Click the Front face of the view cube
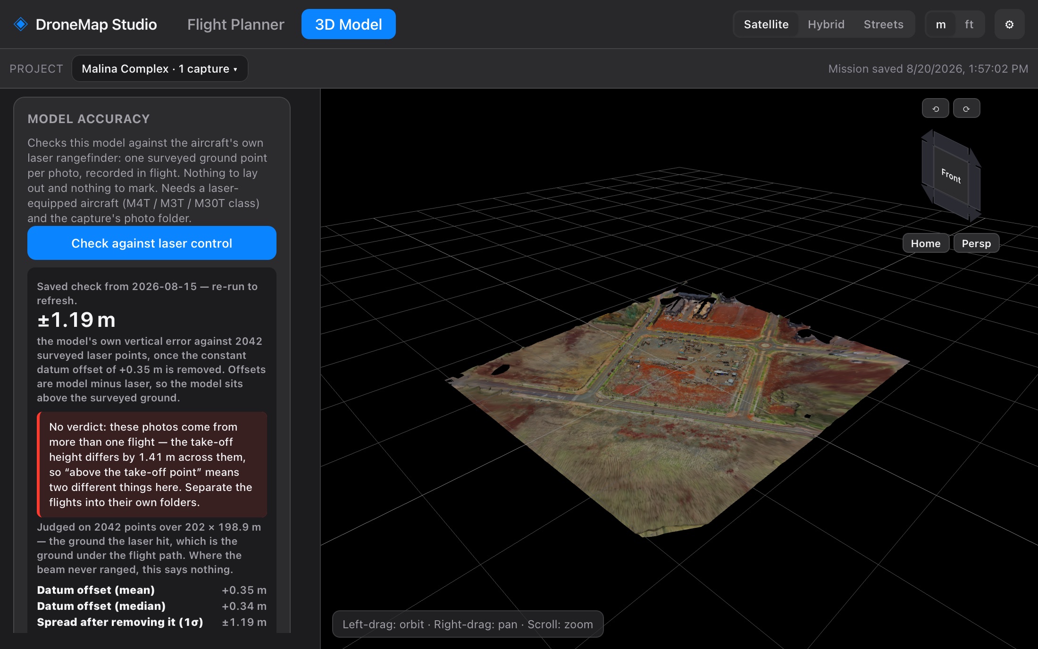The height and width of the screenshot is (649, 1038). click(x=951, y=175)
